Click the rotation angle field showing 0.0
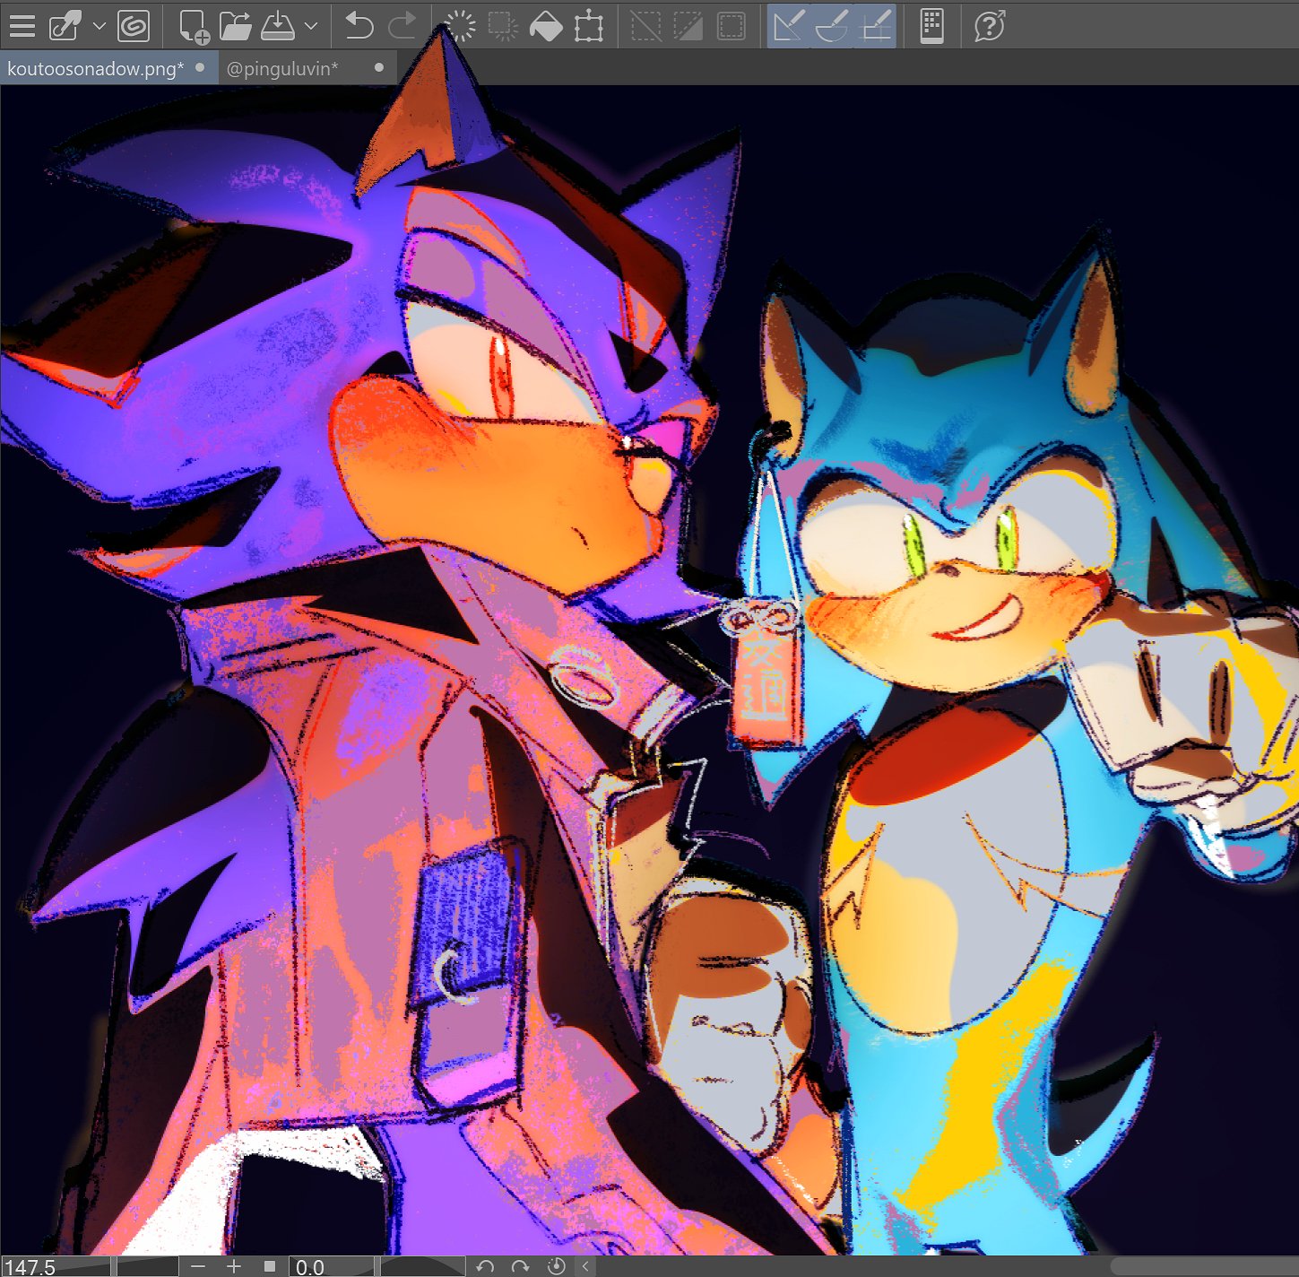1299x1277 pixels. click(x=330, y=1266)
